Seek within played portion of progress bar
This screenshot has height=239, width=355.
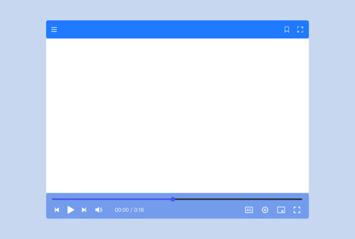(x=111, y=199)
